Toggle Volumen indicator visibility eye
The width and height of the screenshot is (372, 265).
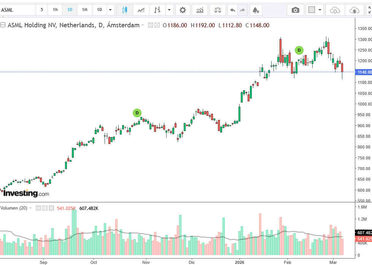(38, 208)
